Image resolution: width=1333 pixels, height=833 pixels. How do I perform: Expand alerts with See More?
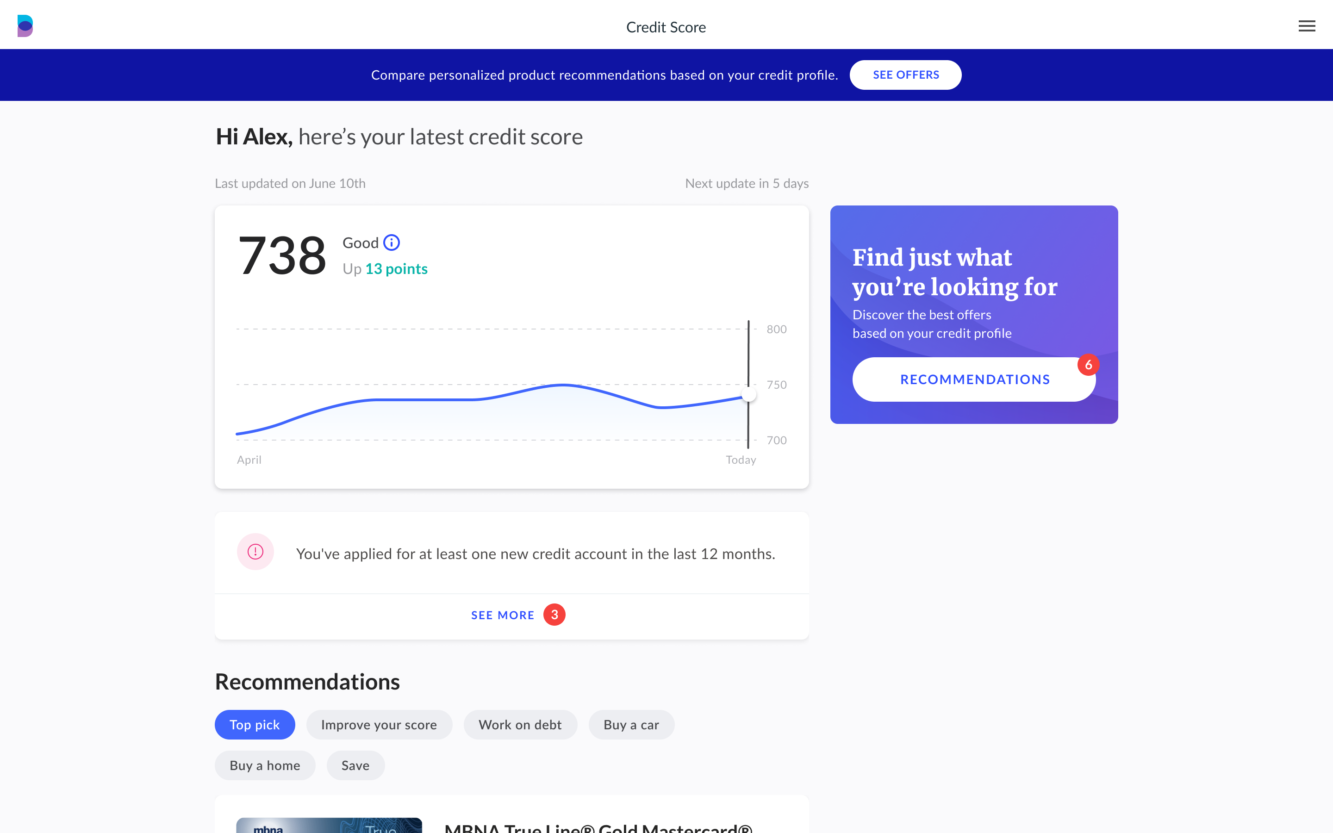[502, 615]
